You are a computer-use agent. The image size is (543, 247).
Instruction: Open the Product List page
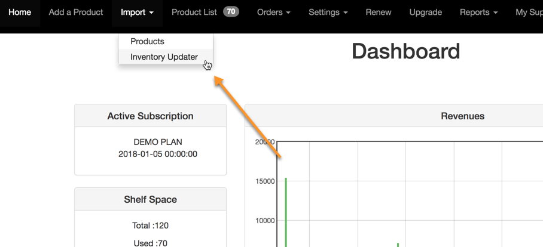click(x=194, y=13)
